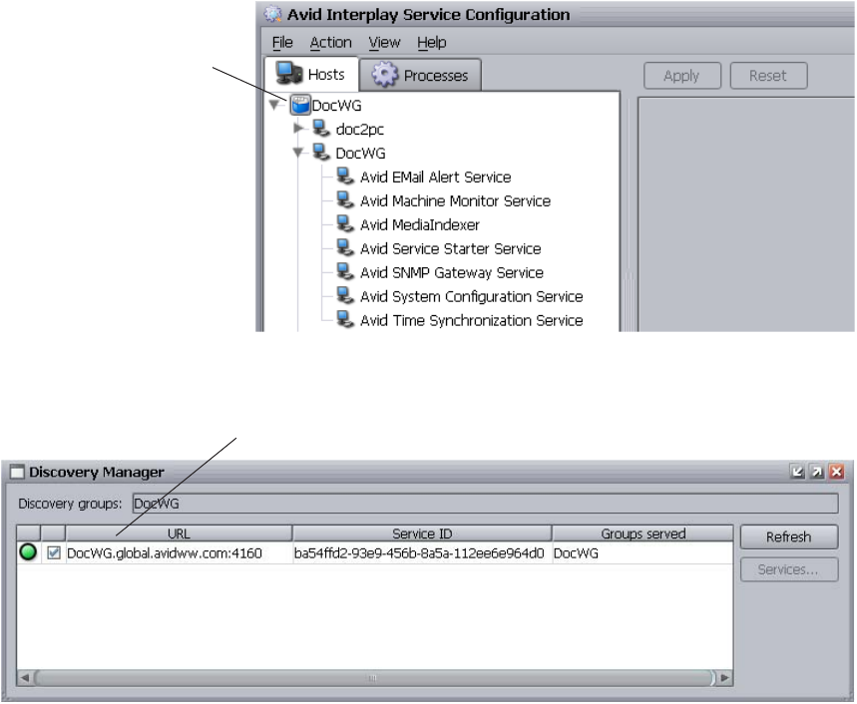This screenshot has height=704, width=857.
Task: Switch to the Processes tab
Action: point(420,75)
